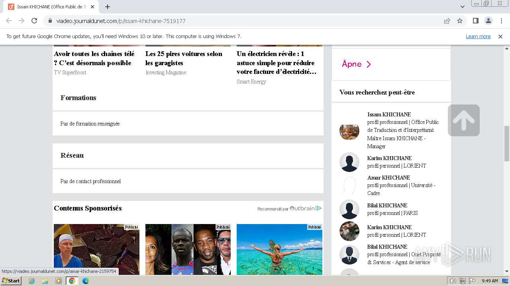510x286 pixels.
Task: Open Bilal KHICHANE PARIS avatar
Action: pos(349,209)
